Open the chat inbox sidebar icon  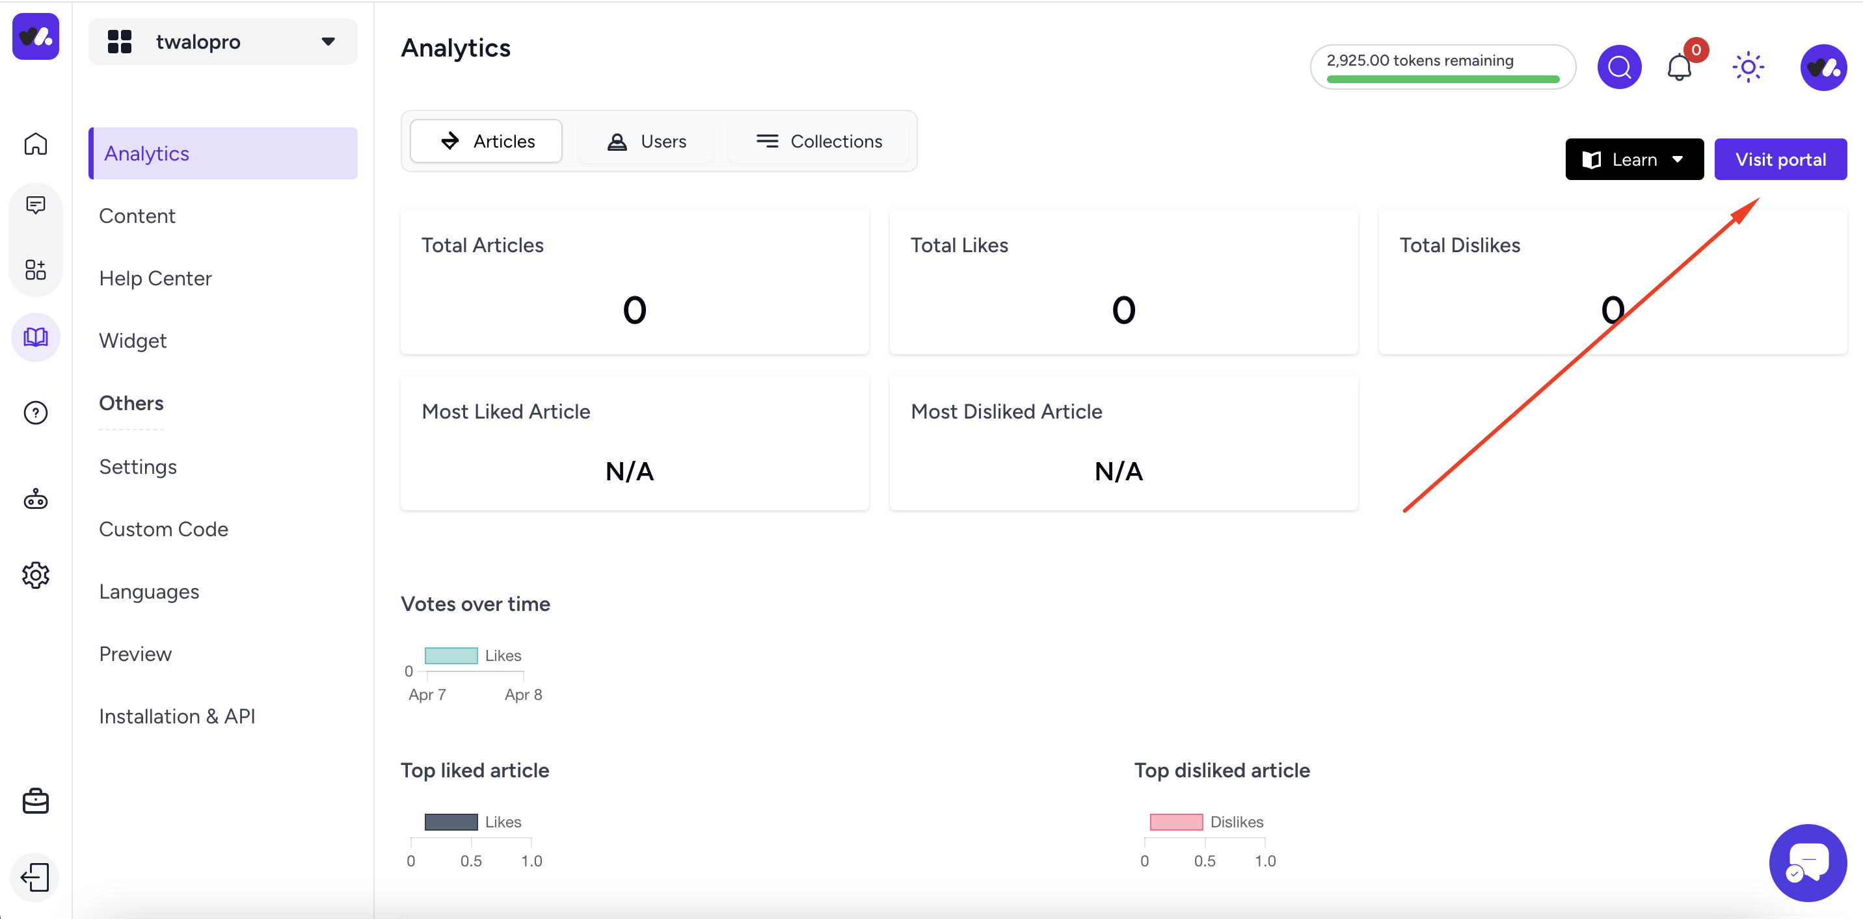(35, 206)
